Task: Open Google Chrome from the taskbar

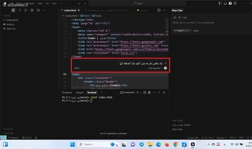Action: coord(176,145)
